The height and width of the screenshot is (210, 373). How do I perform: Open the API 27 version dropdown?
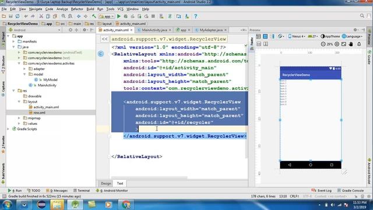(313, 36)
